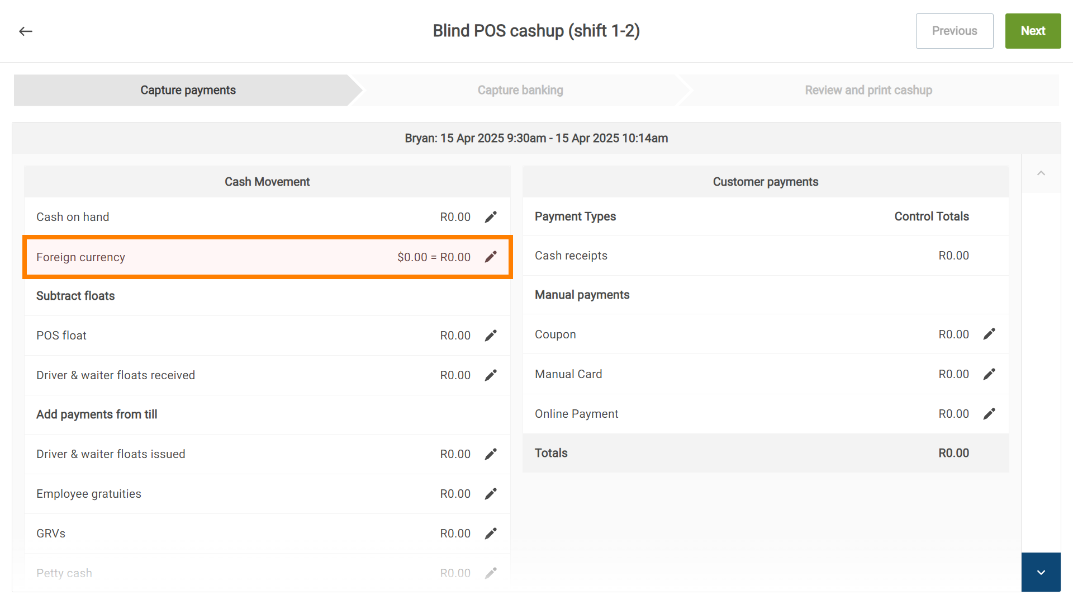The width and height of the screenshot is (1073, 604).
Task: Click the Previous button
Action: pyautogui.click(x=954, y=31)
